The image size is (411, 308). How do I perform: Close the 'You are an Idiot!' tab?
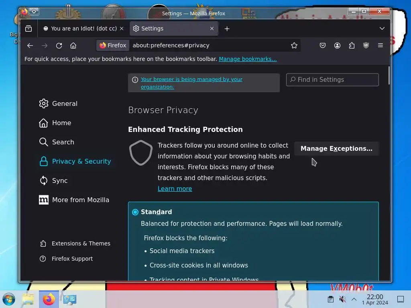pos(122,28)
